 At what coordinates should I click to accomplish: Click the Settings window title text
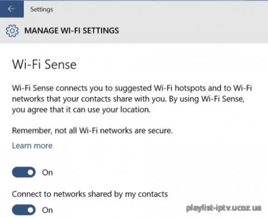click(42, 9)
